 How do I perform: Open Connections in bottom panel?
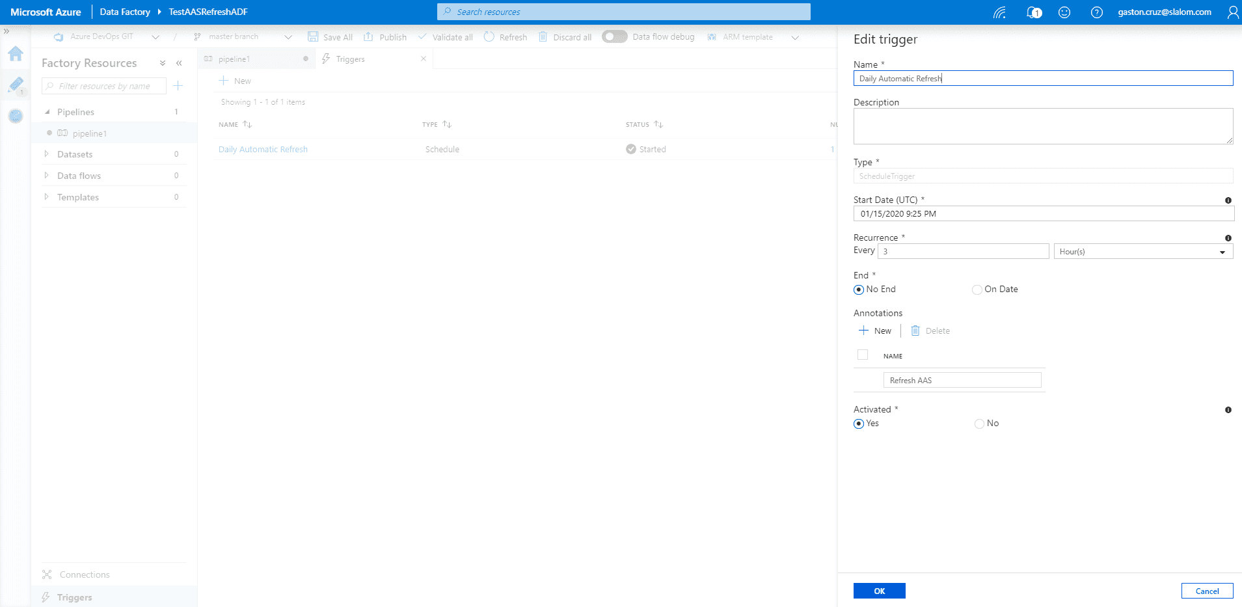coord(85,574)
